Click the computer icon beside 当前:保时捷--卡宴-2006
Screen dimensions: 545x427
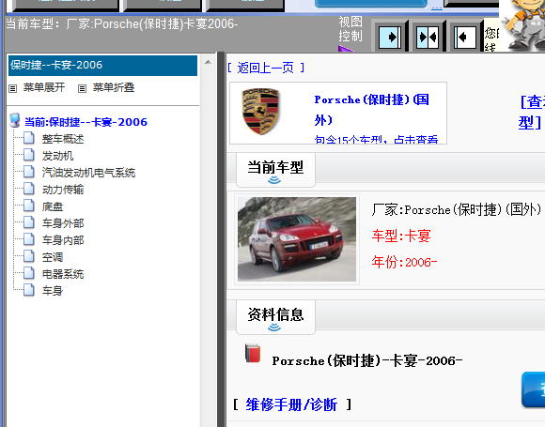point(15,120)
